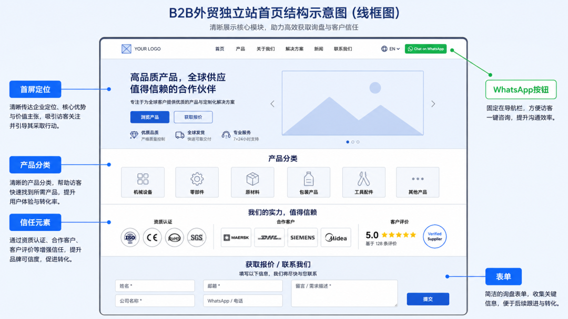Viewport: 568px width, 319px height.
Task: Open the 产品 navigation menu item
Action: point(240,49)
